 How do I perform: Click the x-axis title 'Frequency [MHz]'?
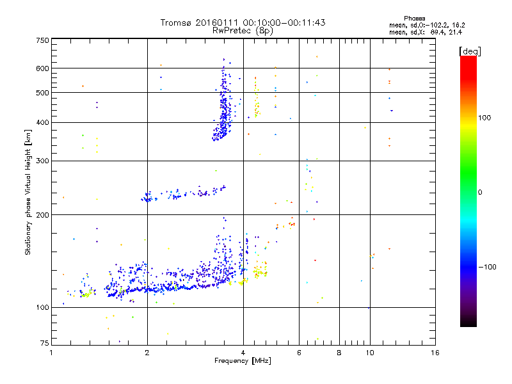tap(243, 361)
